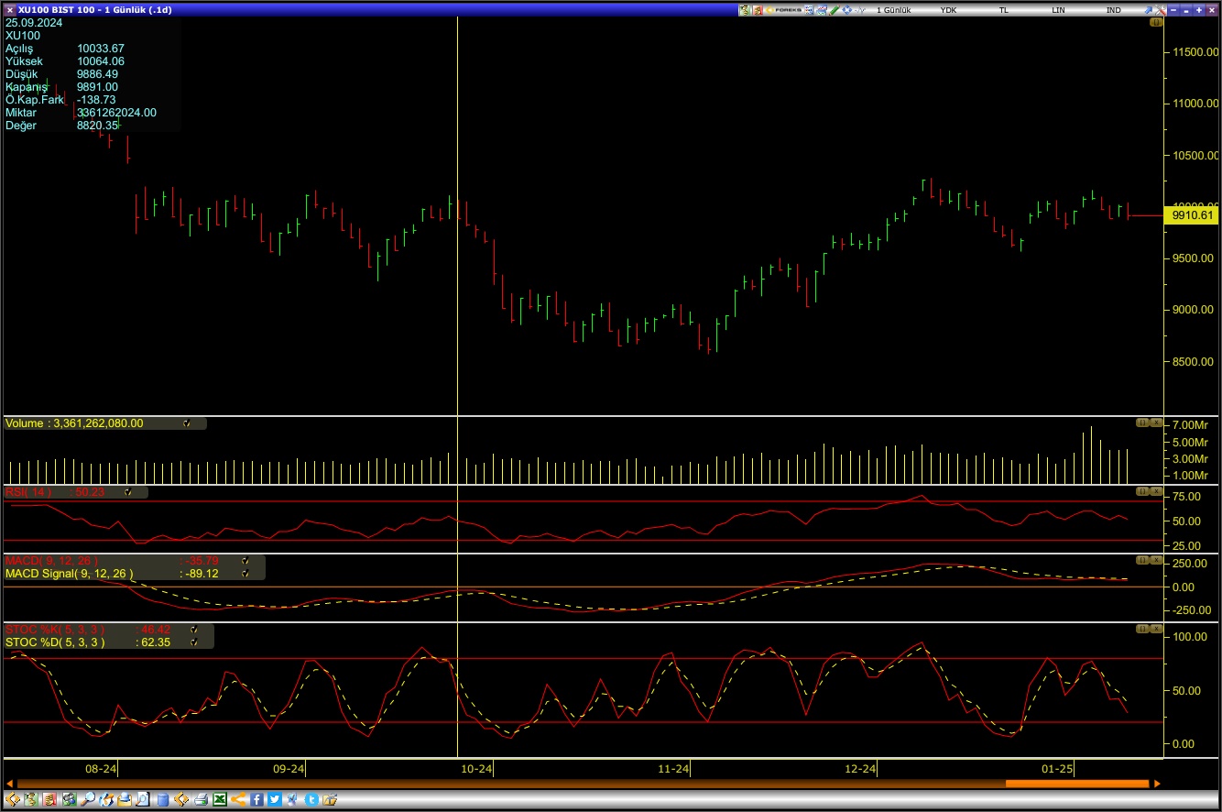The image size is (1222, 812).
Task: Open the RSI(14) indicator settings dropdown
Action: tap(128, 492)
